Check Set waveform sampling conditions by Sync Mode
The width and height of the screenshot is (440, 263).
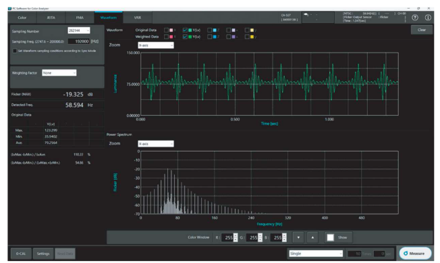[15, 51]
